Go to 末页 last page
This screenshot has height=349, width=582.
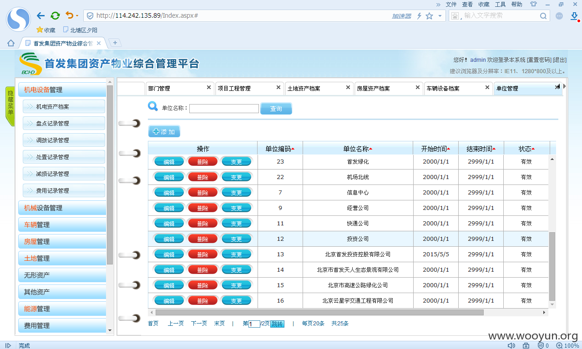(219, 324)
